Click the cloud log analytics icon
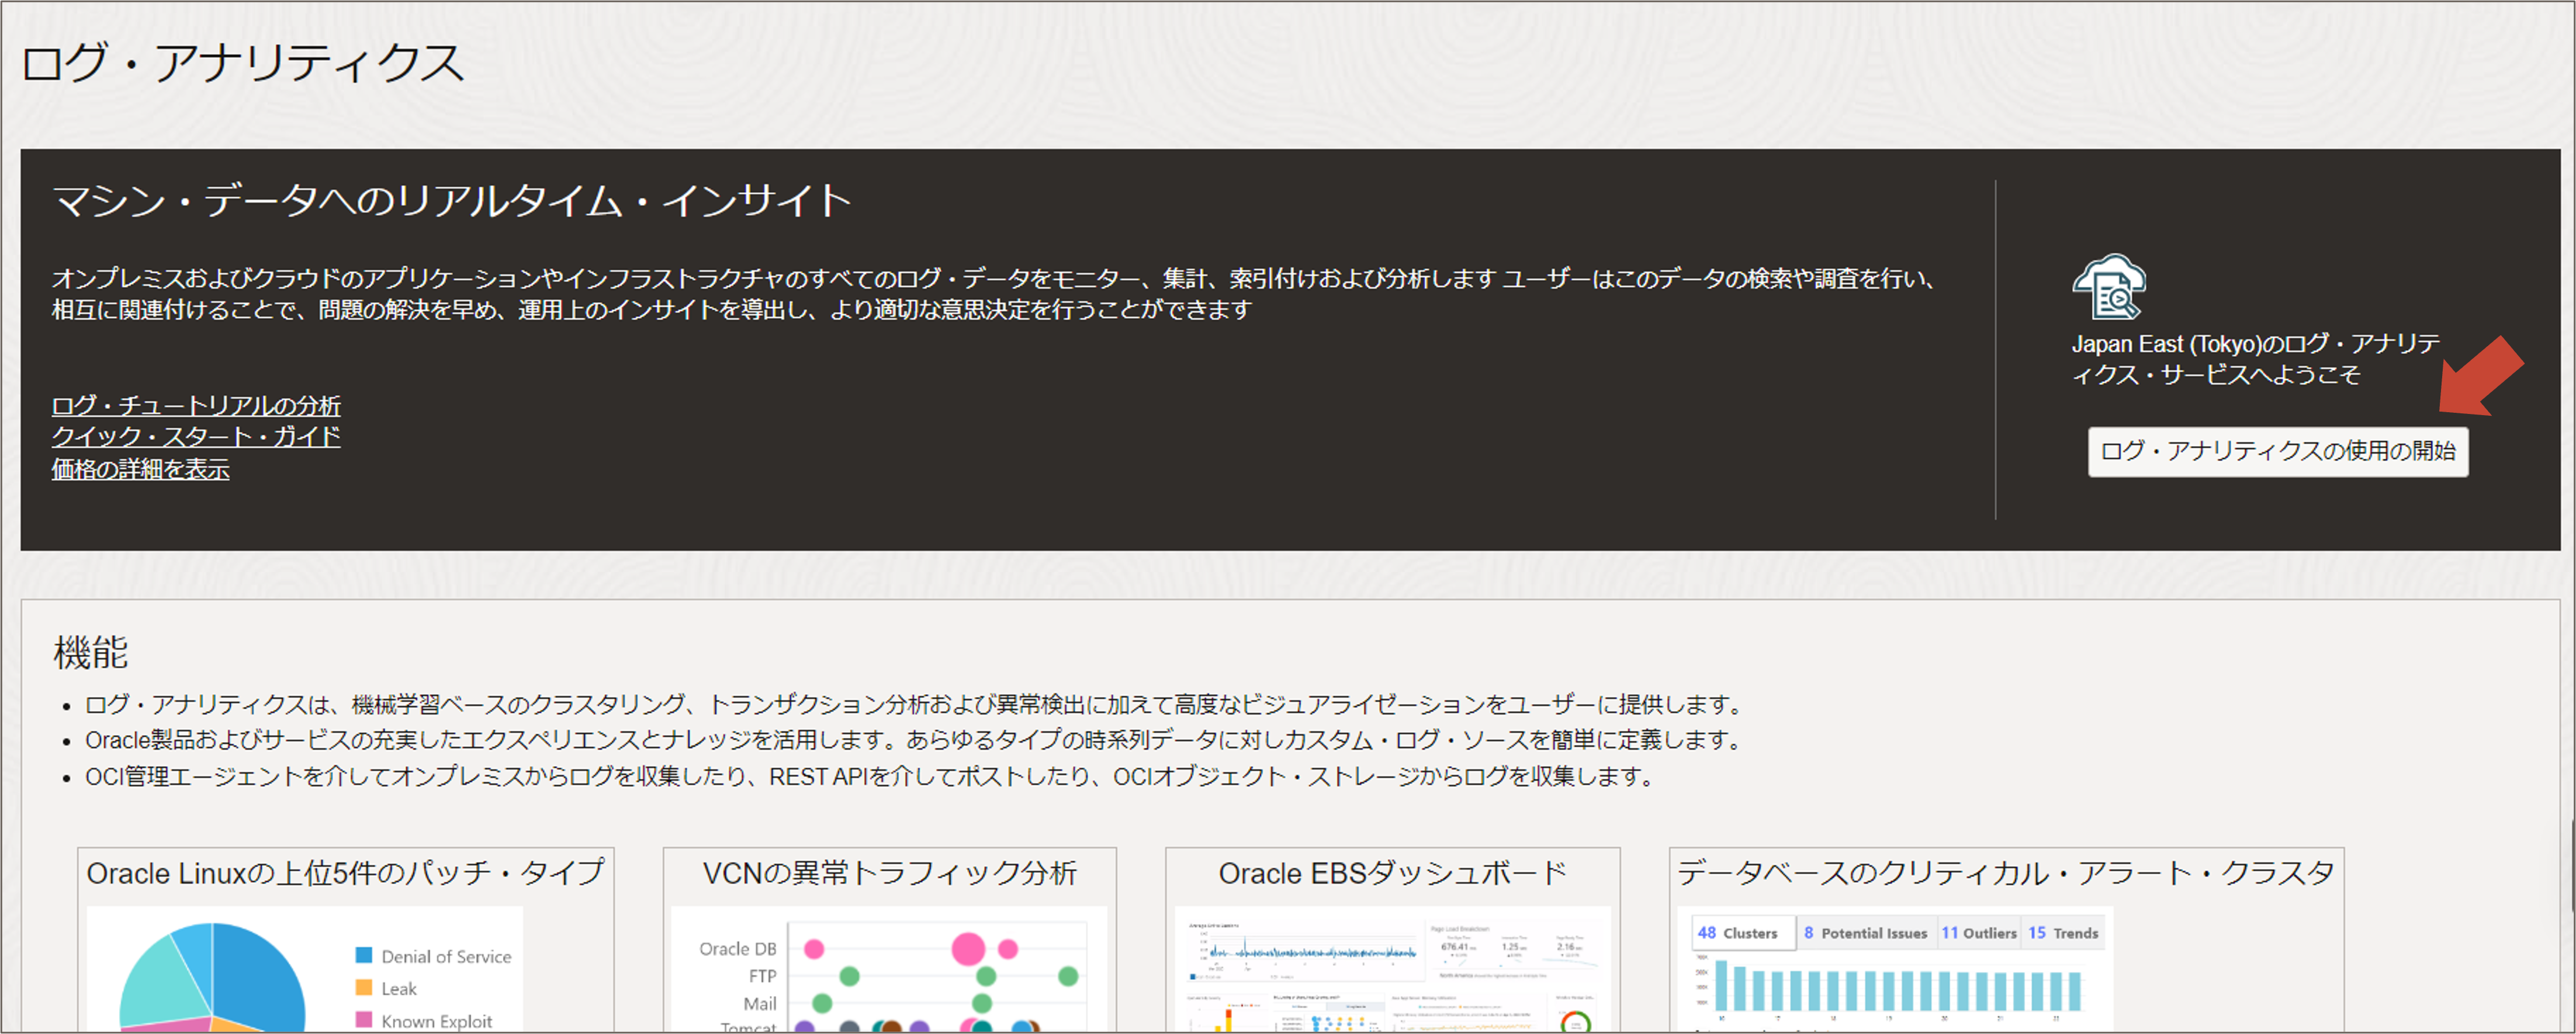 point(2108,287)
